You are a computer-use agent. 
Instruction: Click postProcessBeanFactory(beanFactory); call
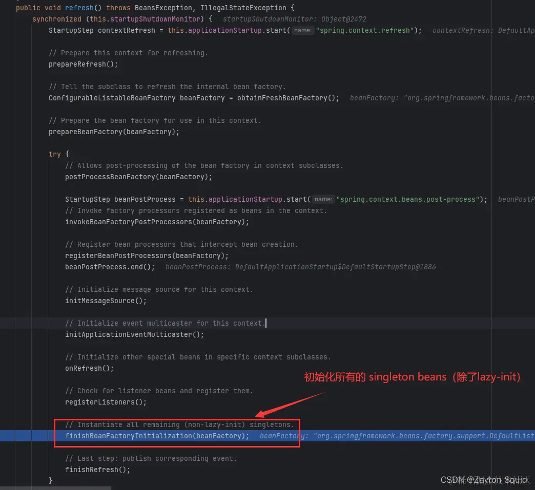pyautogui.click(x=138, y=177)
